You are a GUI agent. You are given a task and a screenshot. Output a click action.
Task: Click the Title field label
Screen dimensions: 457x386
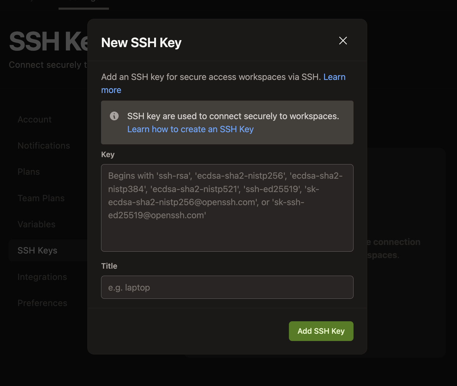(x=109, y=266)
